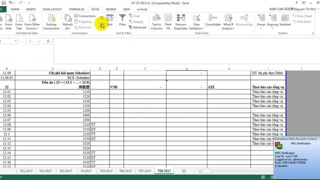
Task: Click Clear filter button
Action: (134, 16)
